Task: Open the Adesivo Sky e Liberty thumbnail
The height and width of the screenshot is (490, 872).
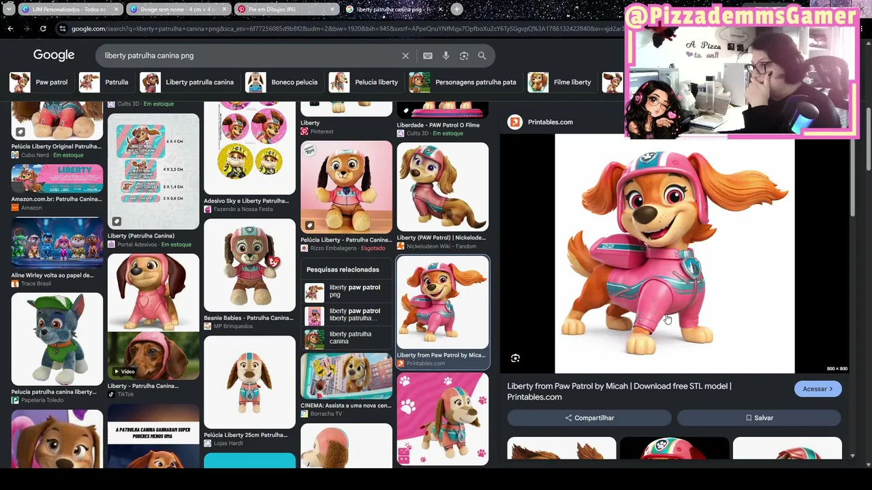Action: point(250,148)
